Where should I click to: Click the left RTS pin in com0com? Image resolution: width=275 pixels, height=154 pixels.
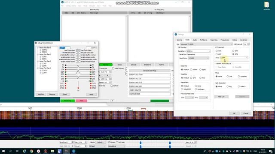pyautogui.click(x=66, y=77)
